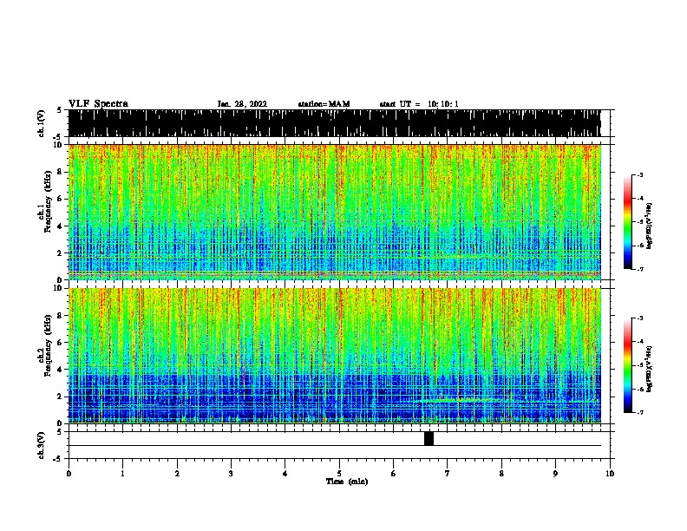Click the time axis tick label "3"
Image resolution: width=687 pixels, height=531 pixels.
(231, 474)
